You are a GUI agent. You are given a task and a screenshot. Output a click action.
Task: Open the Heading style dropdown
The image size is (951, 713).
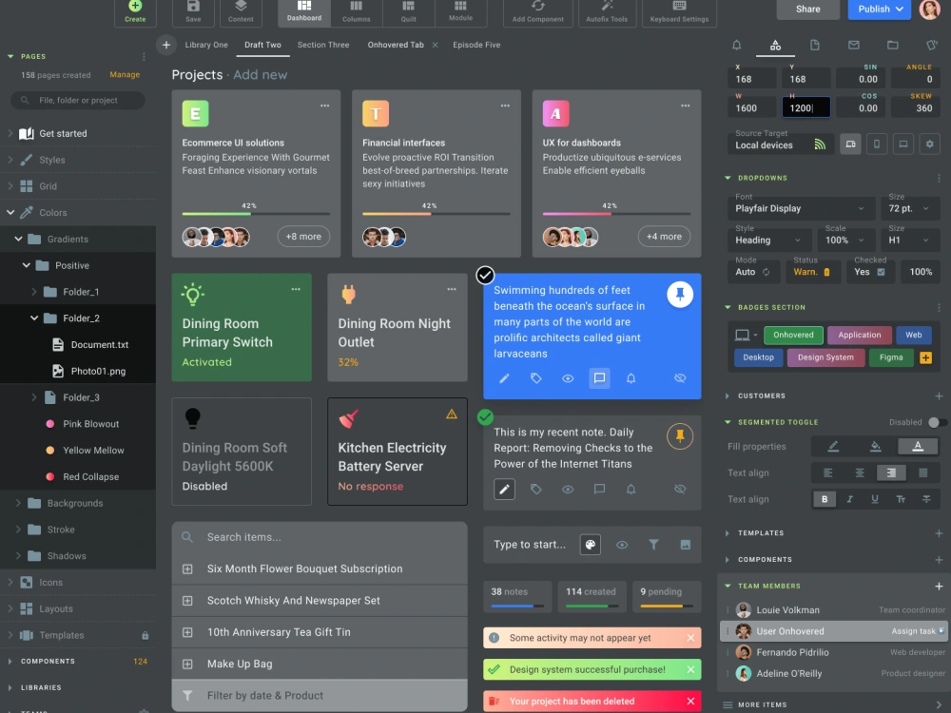point(768,241)
